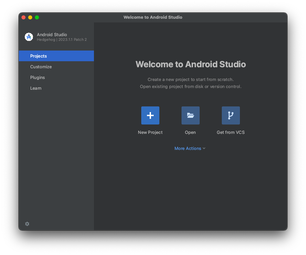
Task: Open the Plugins tab
Action: tap(56, 78)
